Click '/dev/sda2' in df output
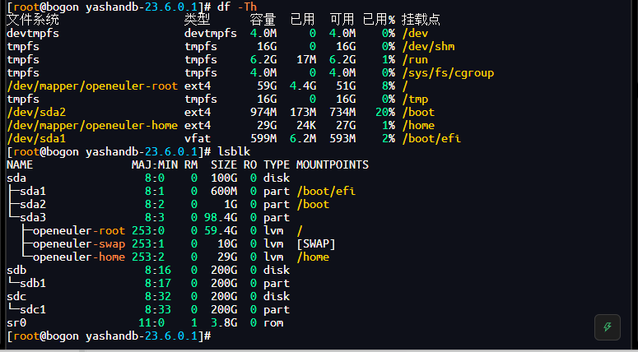The height and width of the screenshot is (352, 638). (x=36, y=112)
